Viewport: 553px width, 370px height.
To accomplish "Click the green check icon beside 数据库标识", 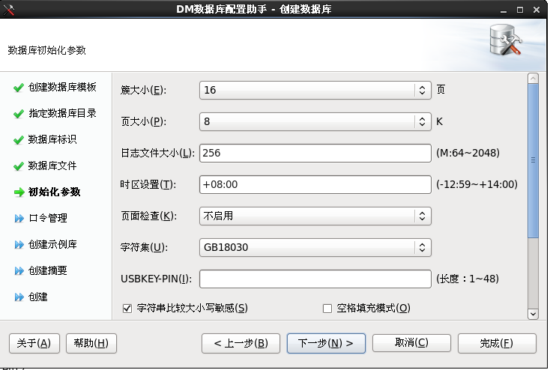I will click(x=19, y=140).
